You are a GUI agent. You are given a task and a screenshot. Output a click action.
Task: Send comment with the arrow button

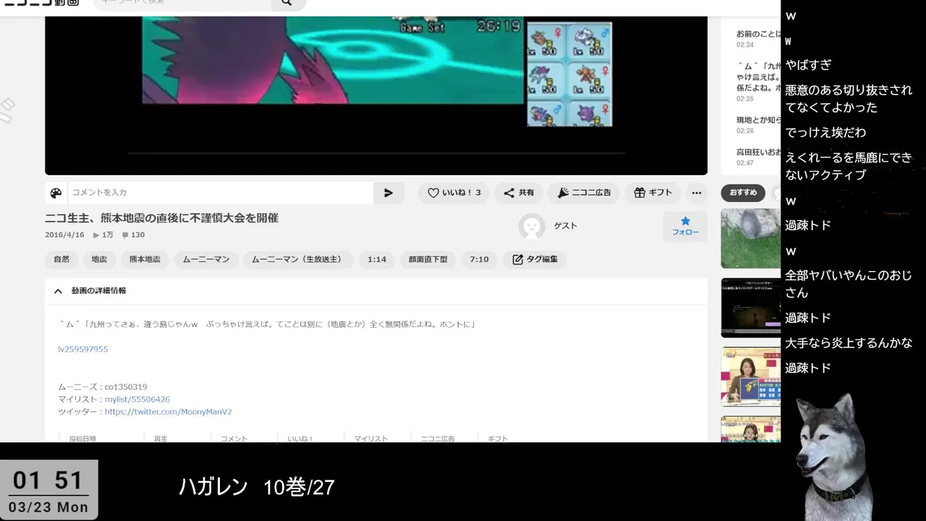tap(388, 193)
